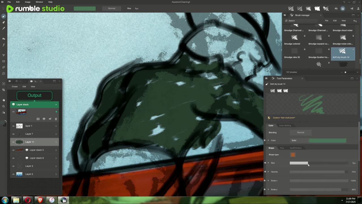
Task: Expand Layer 2 options arrow
Action: point(56,174)
